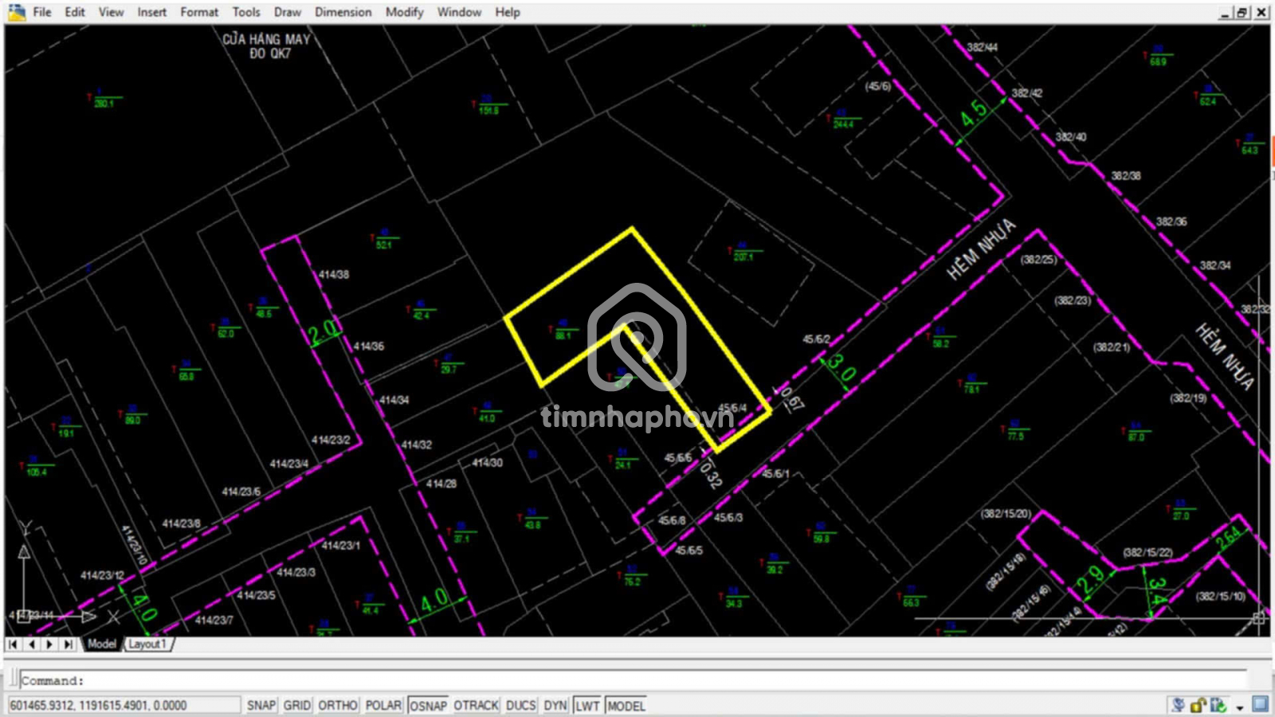Viewport: 1275px width, 717px height.
Task: Open the Tools menu
Action: click(x=246, y=12)
